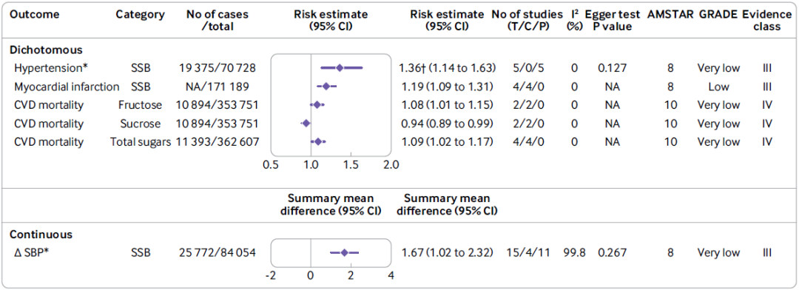799x290 pixels.
Task: Click the Δ SBP diamond marker
Action: click(x=344, y=252)
